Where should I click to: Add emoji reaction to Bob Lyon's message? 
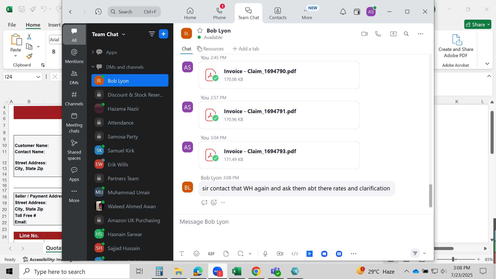click(214, 203)
